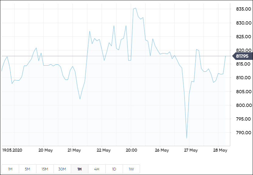Change chart to 1W weekly view

click(x=131, y=169)
